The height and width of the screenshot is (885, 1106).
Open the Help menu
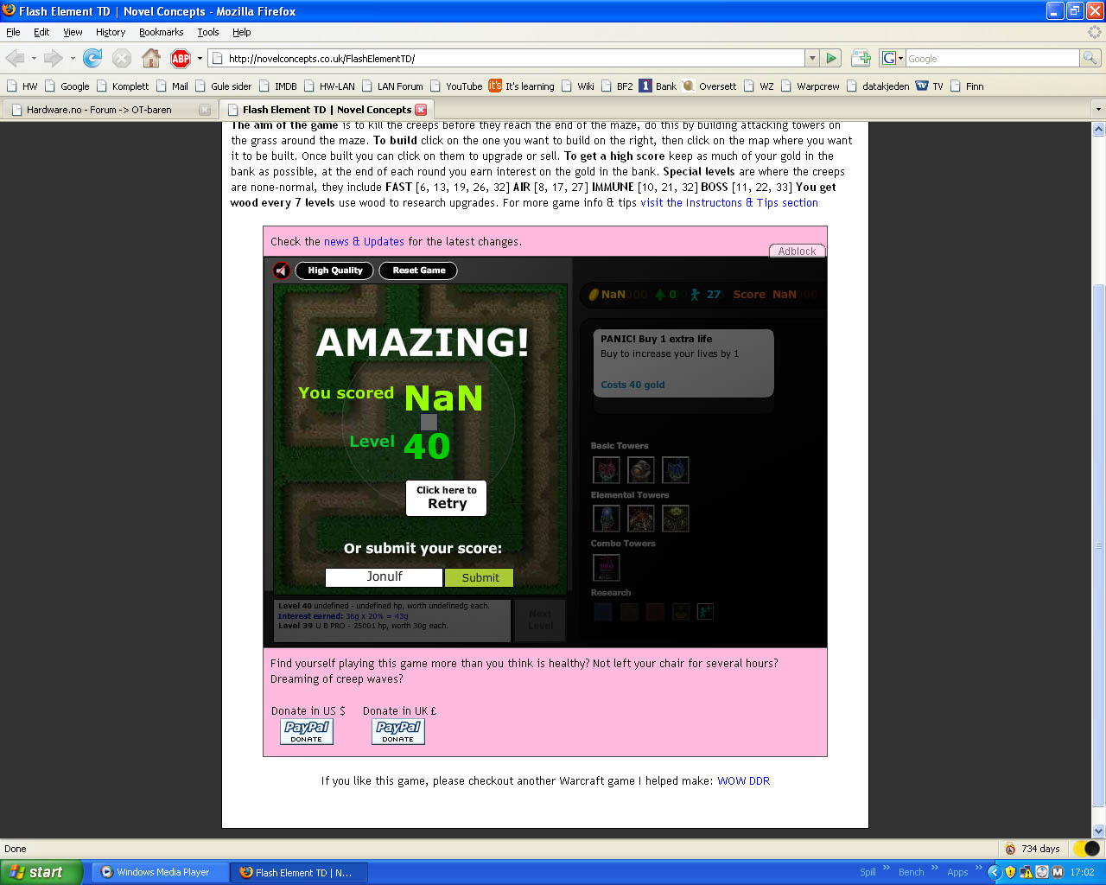242,32
